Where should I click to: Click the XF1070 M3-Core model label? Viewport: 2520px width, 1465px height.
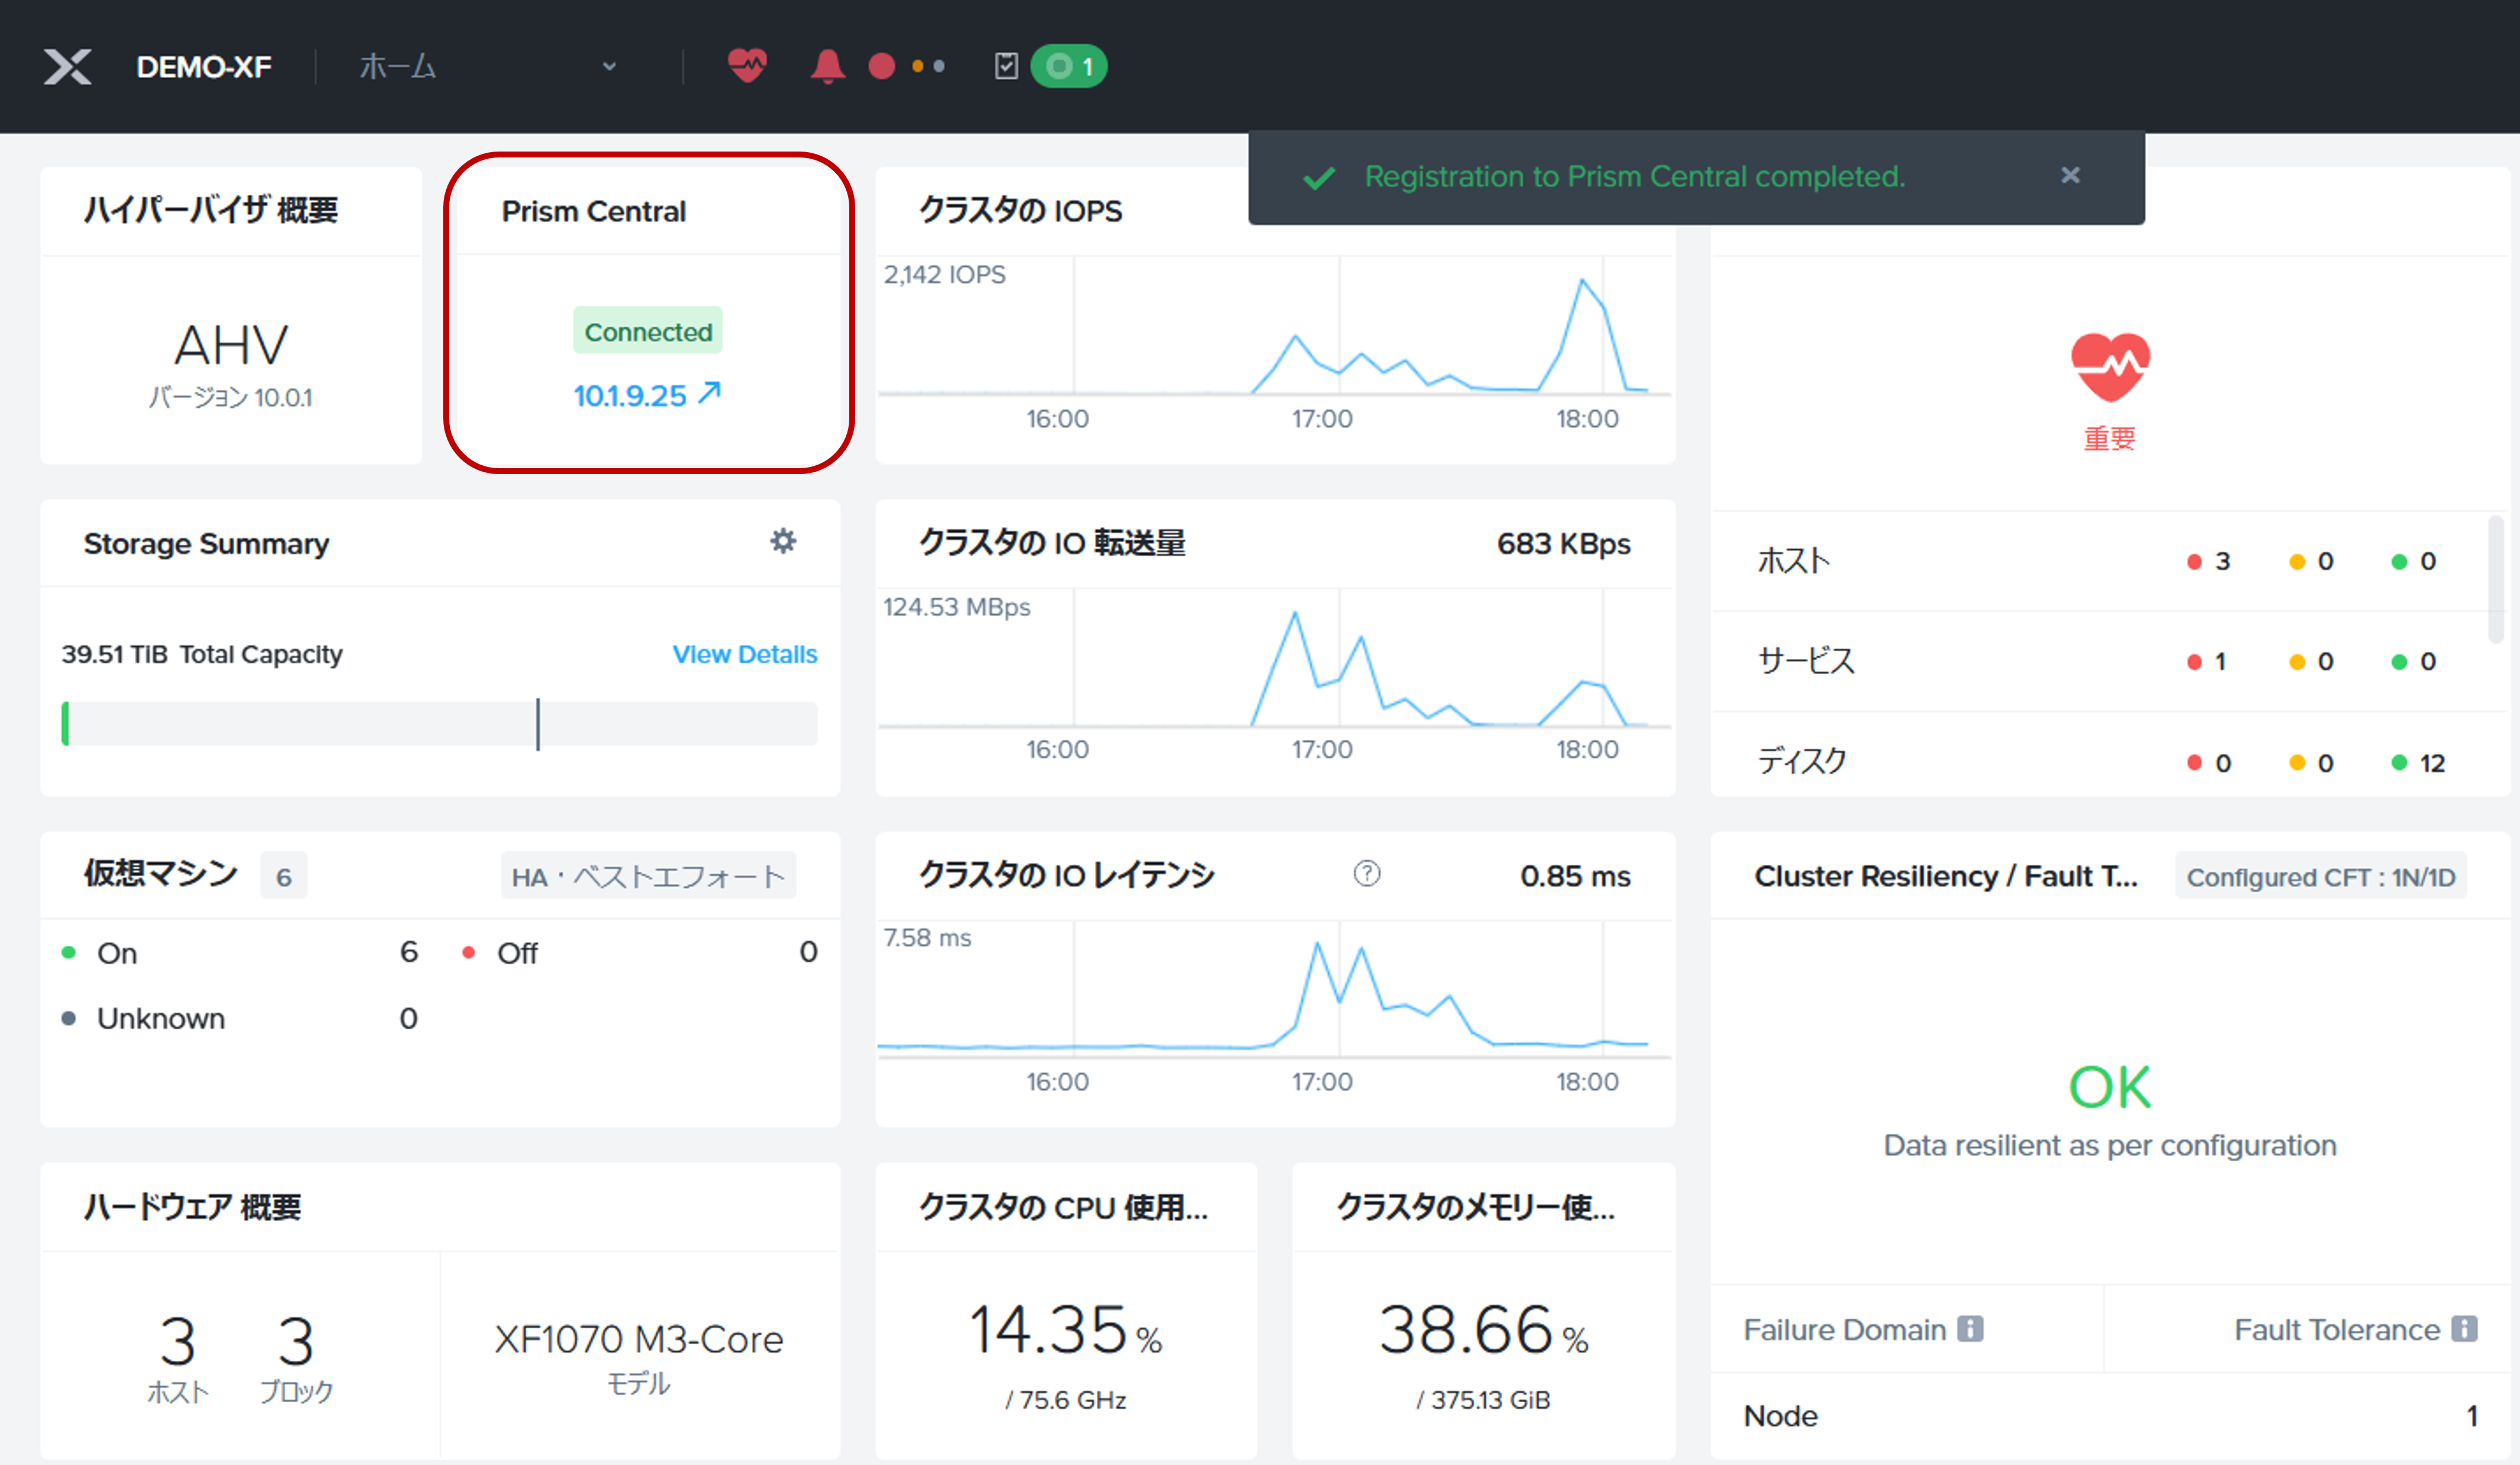point(639,1340)
